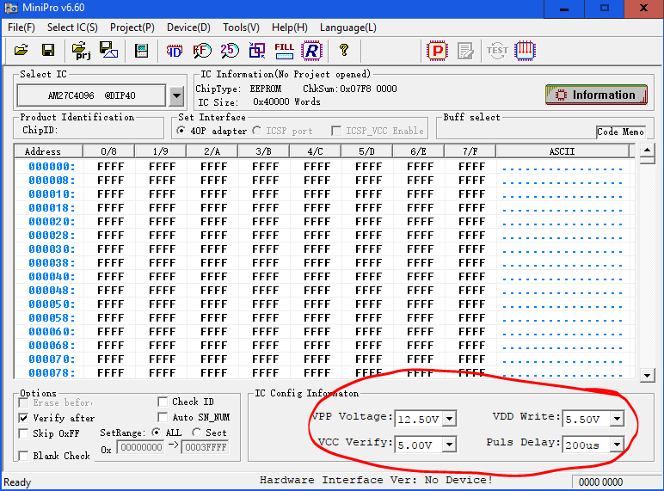Image resolution: width=664 pixels, height=491 pixels.
Task: Open the File(F) menu
Action: tap(22, 28)
